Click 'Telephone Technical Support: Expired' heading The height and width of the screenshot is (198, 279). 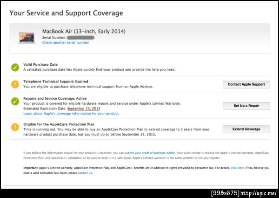56,82
